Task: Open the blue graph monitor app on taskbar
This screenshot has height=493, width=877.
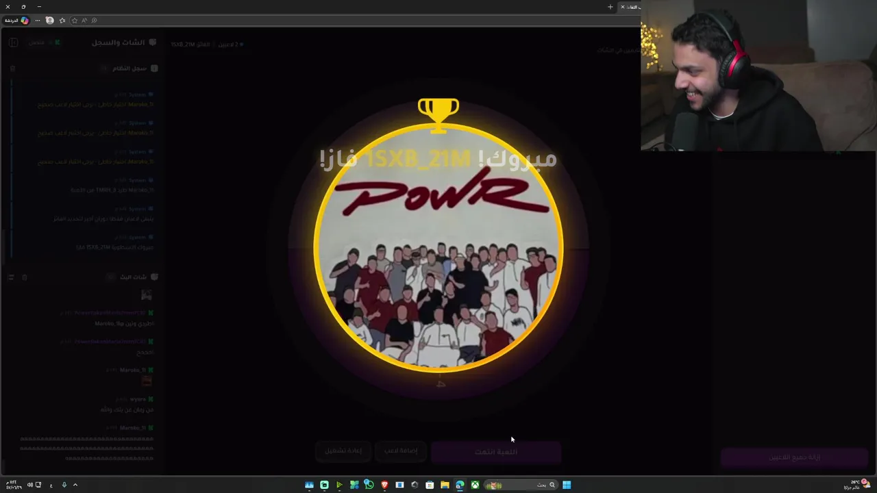Action: [309, 485]
